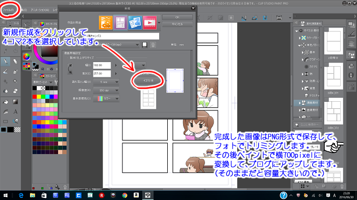This screenshot has width=357, height=200.
Task: Select the Gradient tool
Action: pos(15,102)
